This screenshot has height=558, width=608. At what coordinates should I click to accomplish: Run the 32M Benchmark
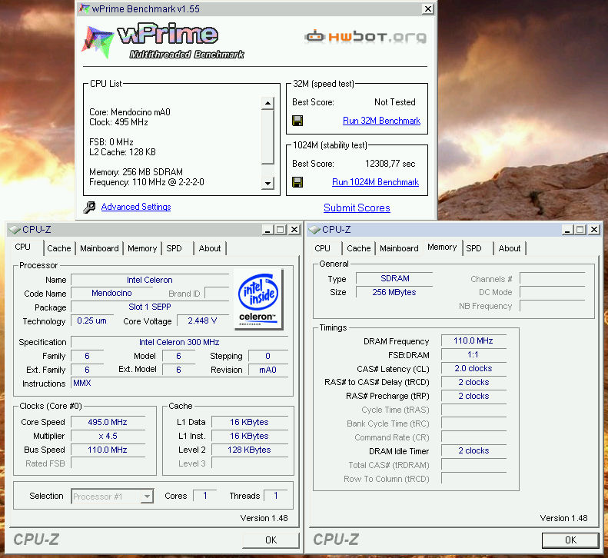click(x=381, y=121)
